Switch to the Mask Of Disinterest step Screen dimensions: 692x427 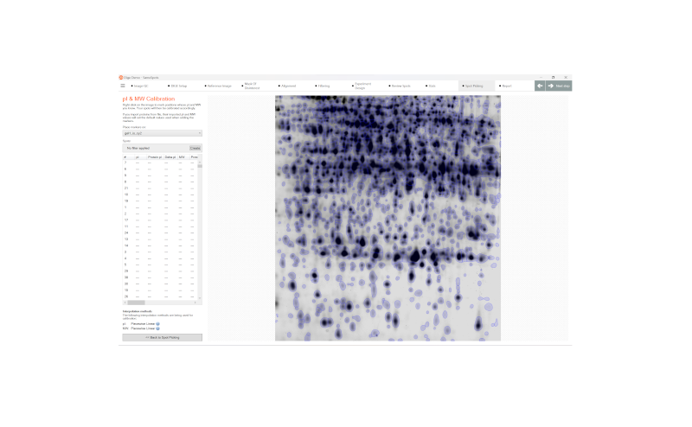(250, 86)
